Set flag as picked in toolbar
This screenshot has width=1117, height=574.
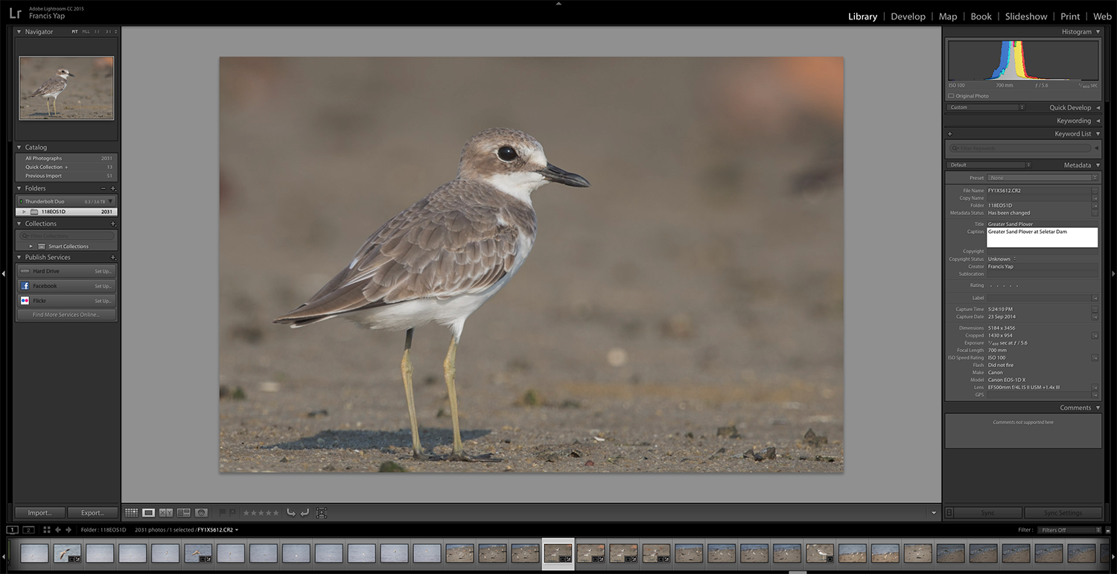pyautogui.click(x=222, y=513)
